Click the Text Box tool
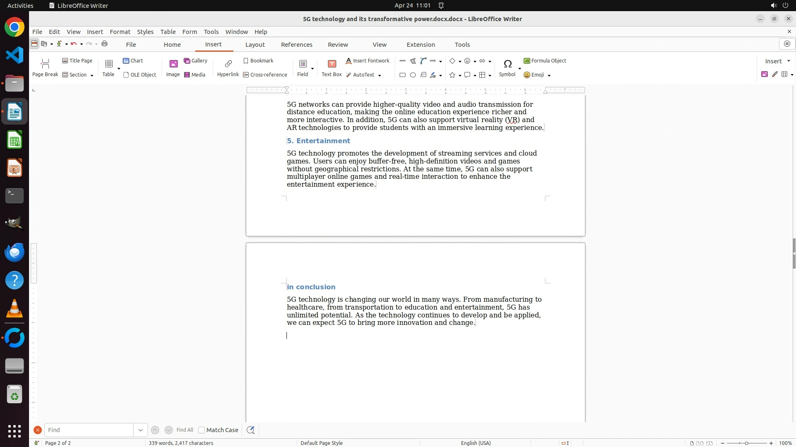Image resolution: width=796 pixels, height=447 pixels. (x=331, y=67)
